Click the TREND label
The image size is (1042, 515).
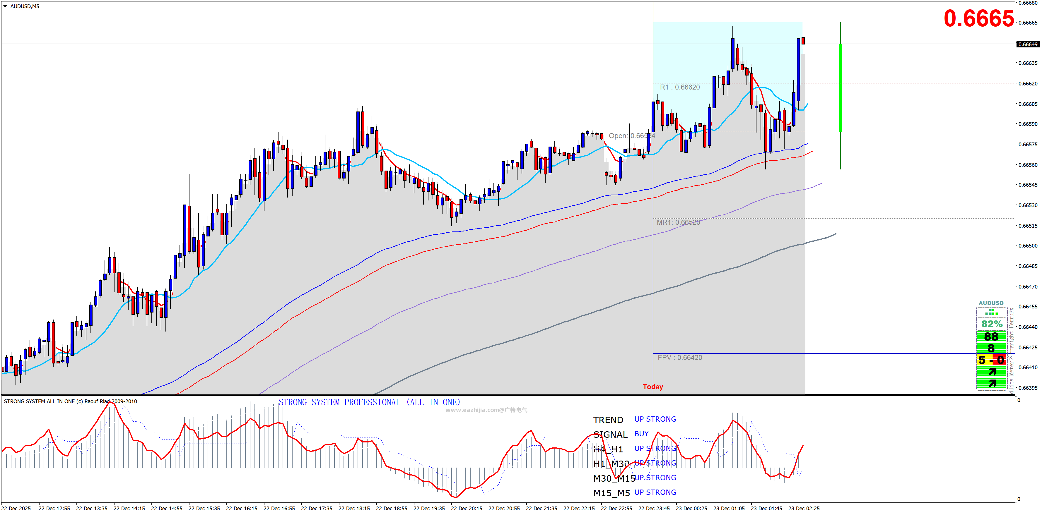click(x=608, y=420)
